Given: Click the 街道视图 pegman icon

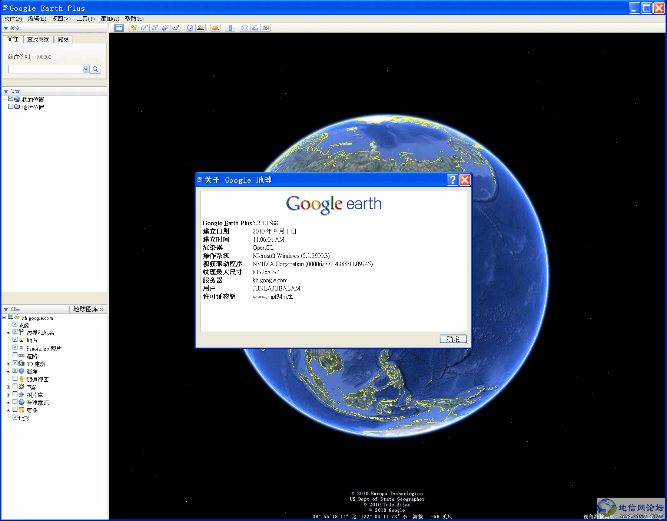Looking at the screenshot, I should click(21, 379).
